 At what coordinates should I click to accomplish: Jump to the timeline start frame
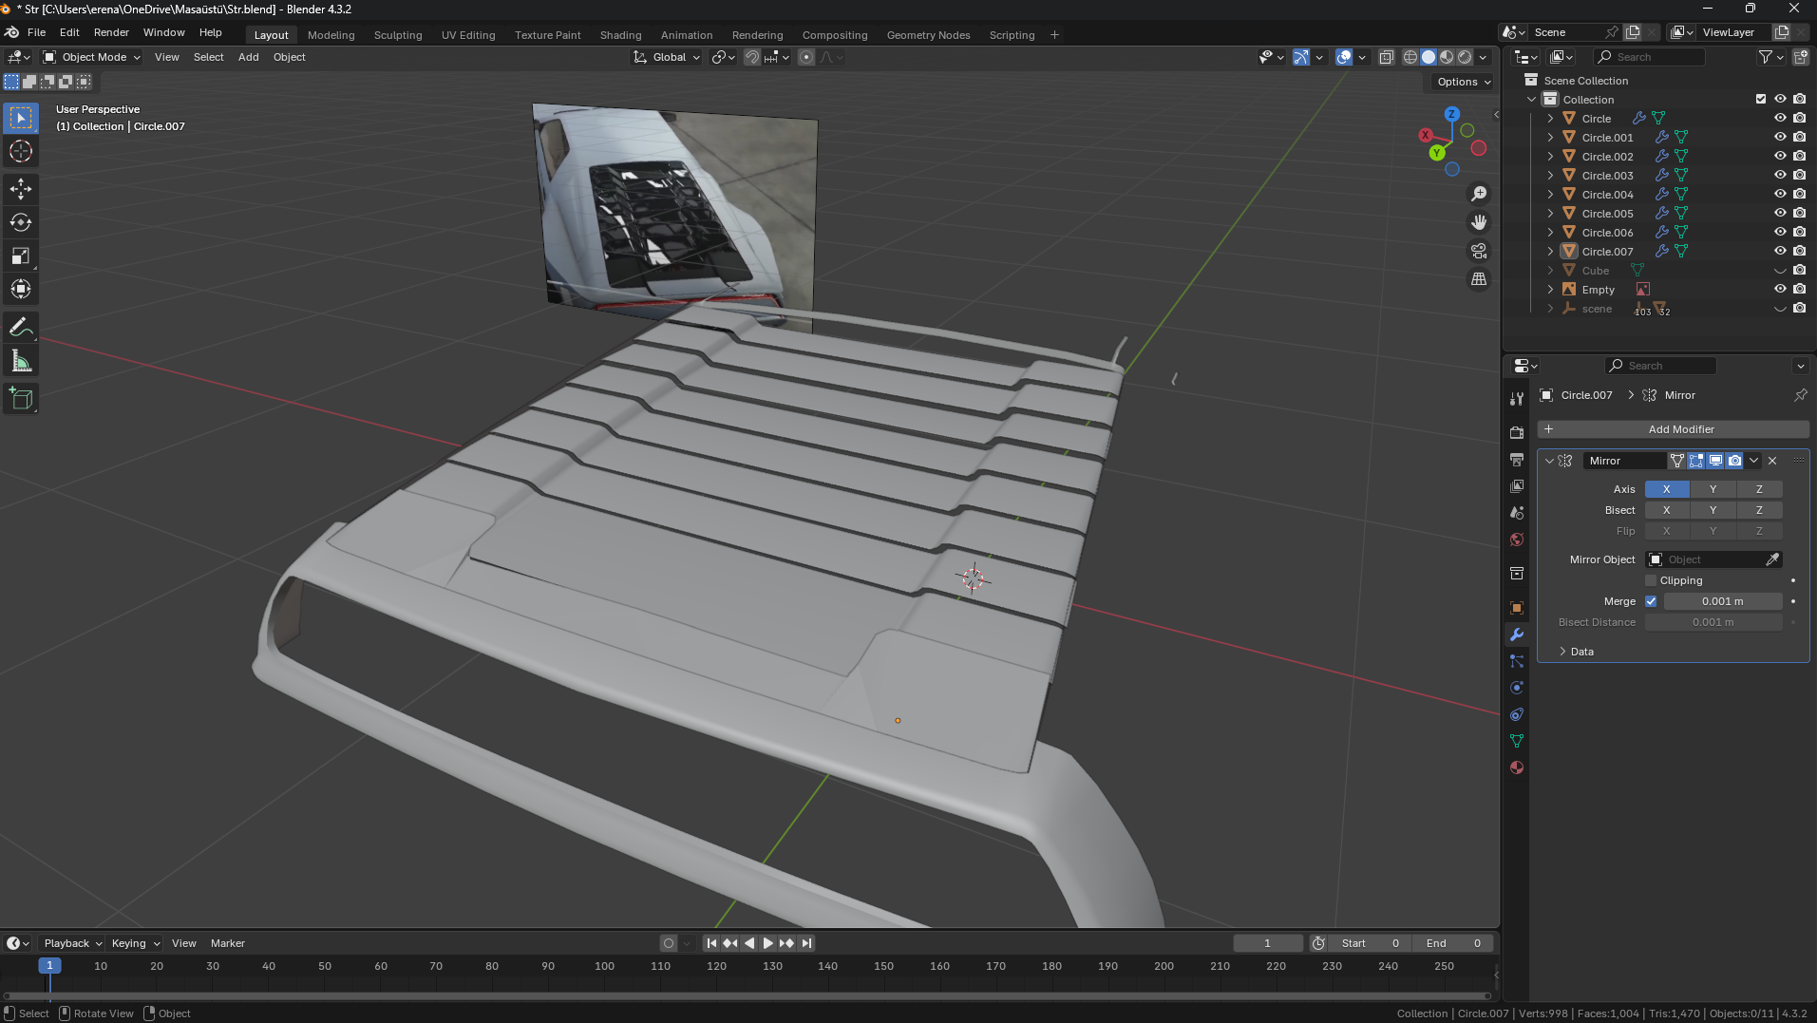tap(711, 943)
